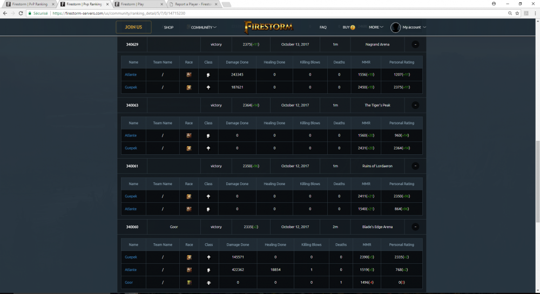Open the SHOP menu item

[168, 27]
